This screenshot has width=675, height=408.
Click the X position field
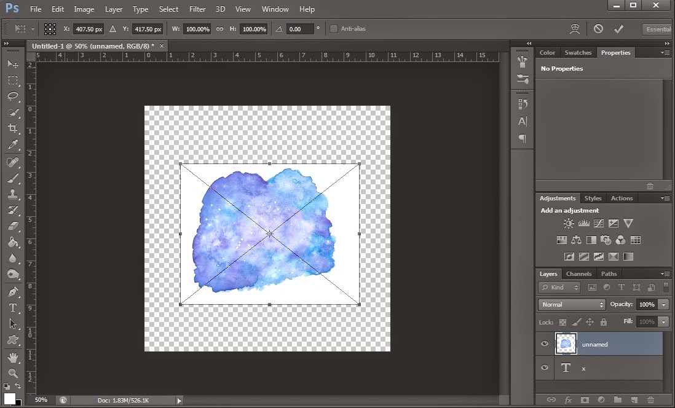pyautogui.click(x=89, y=29)
